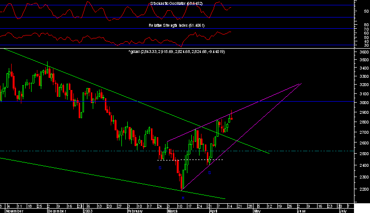The image size is (370, 213).
Task: Click the Relative Strength Index title
Action: (177, 25)
